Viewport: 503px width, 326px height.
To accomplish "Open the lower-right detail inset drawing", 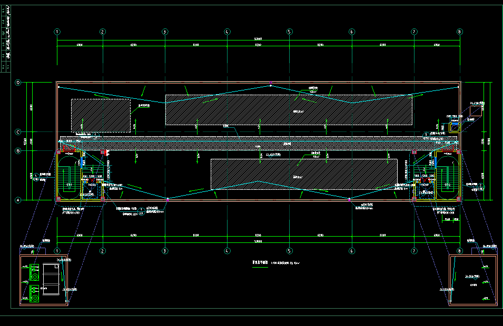I will coord(472,280).
